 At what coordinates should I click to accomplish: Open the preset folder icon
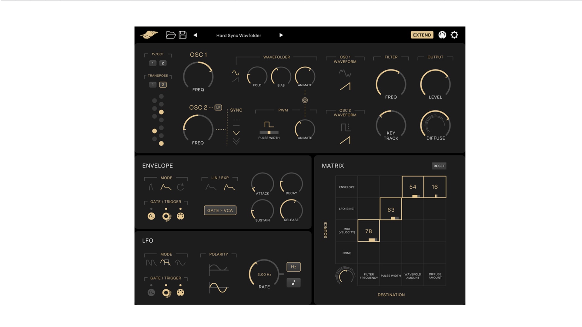pos(171,35)
